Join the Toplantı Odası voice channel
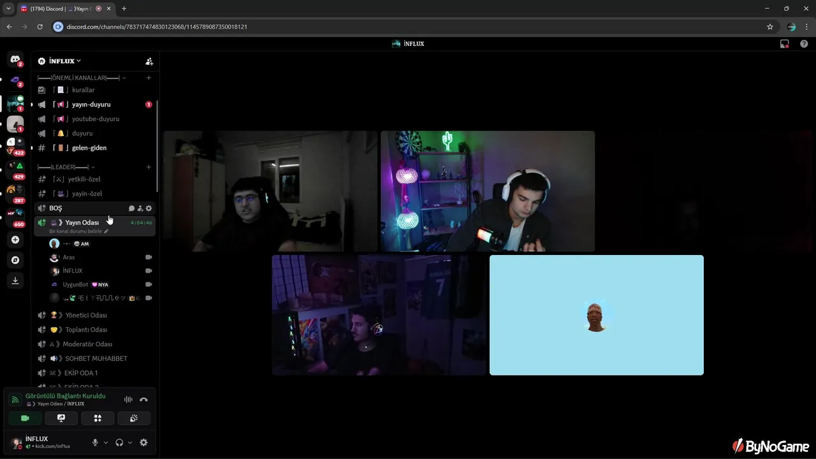 coord(94,330)
